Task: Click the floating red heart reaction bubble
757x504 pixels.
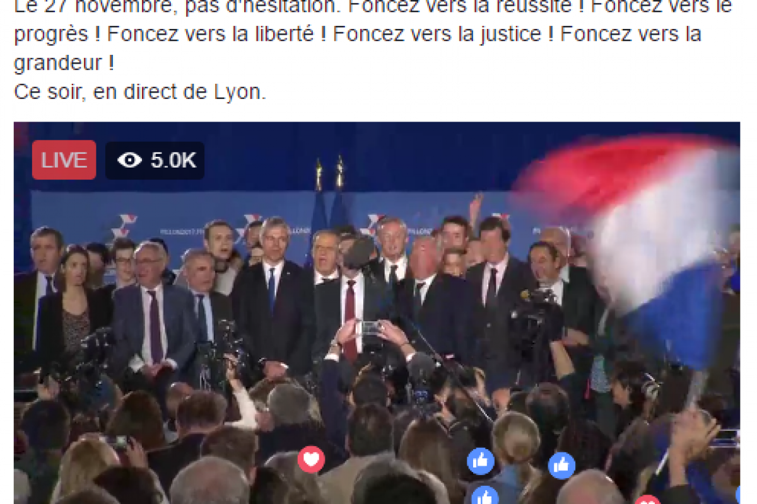Action: click(311, 459)
